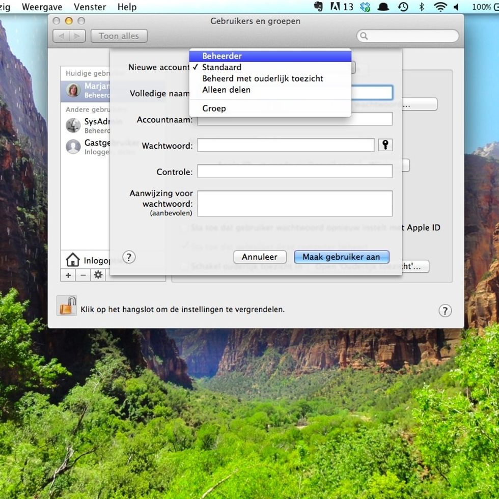This screenshot has height=499, width=499.
Task: Click the Toon alles button
Action: 119,36
